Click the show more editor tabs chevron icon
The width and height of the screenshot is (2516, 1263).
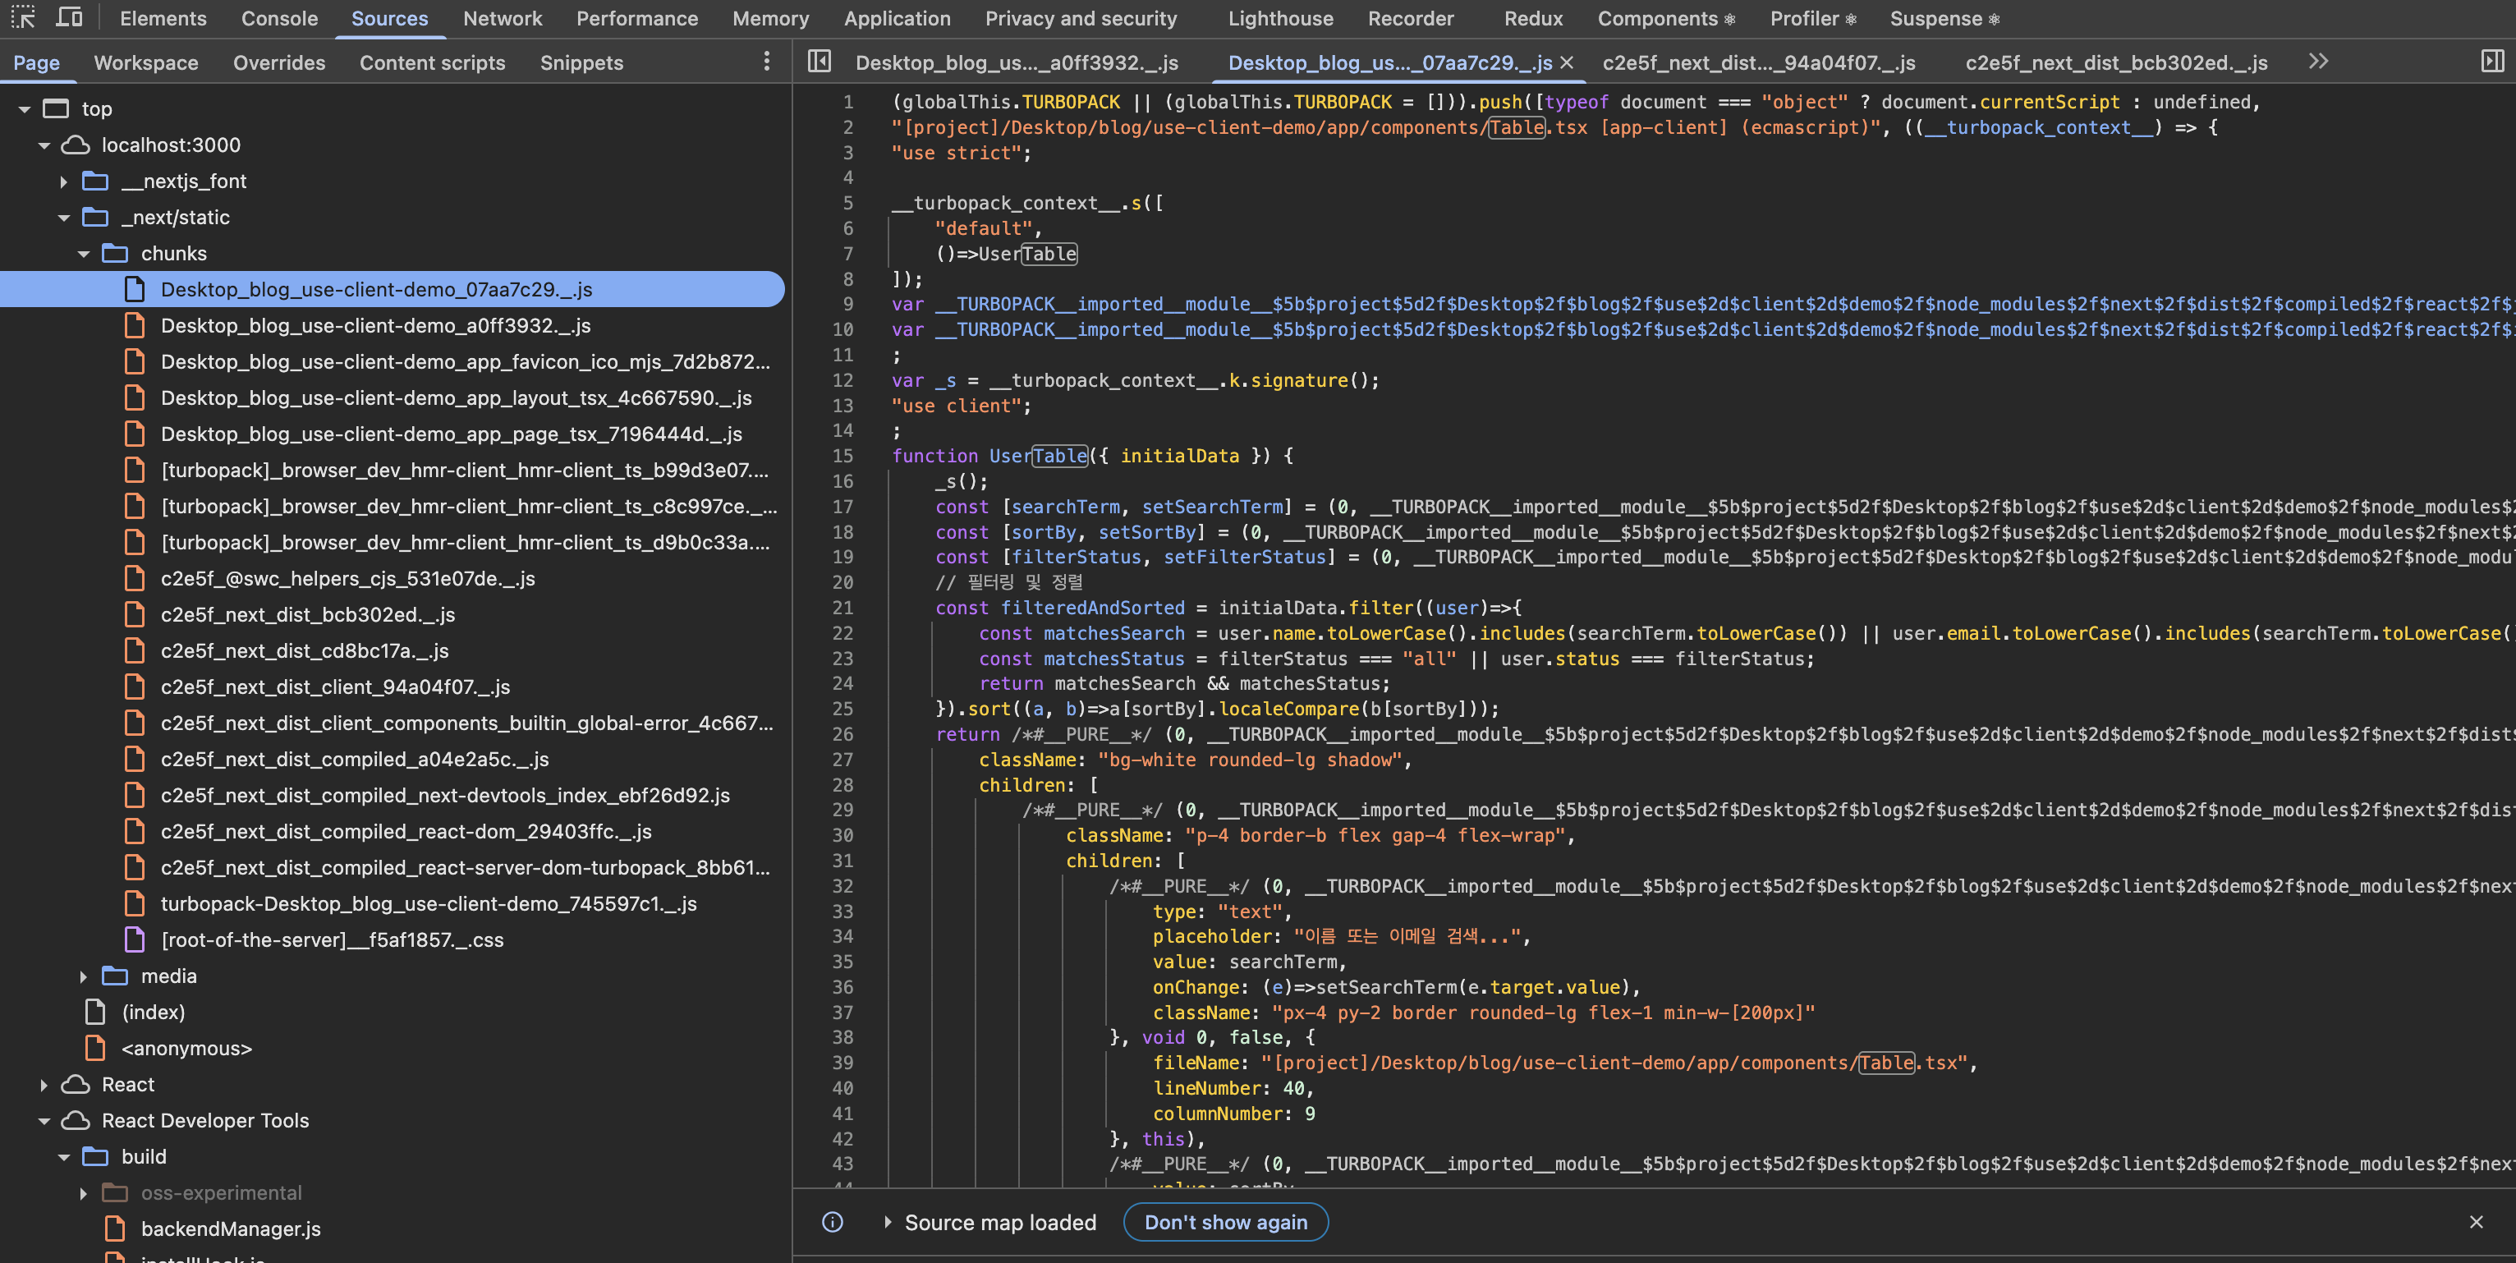pyautogui.click(x=2318, y=62)
